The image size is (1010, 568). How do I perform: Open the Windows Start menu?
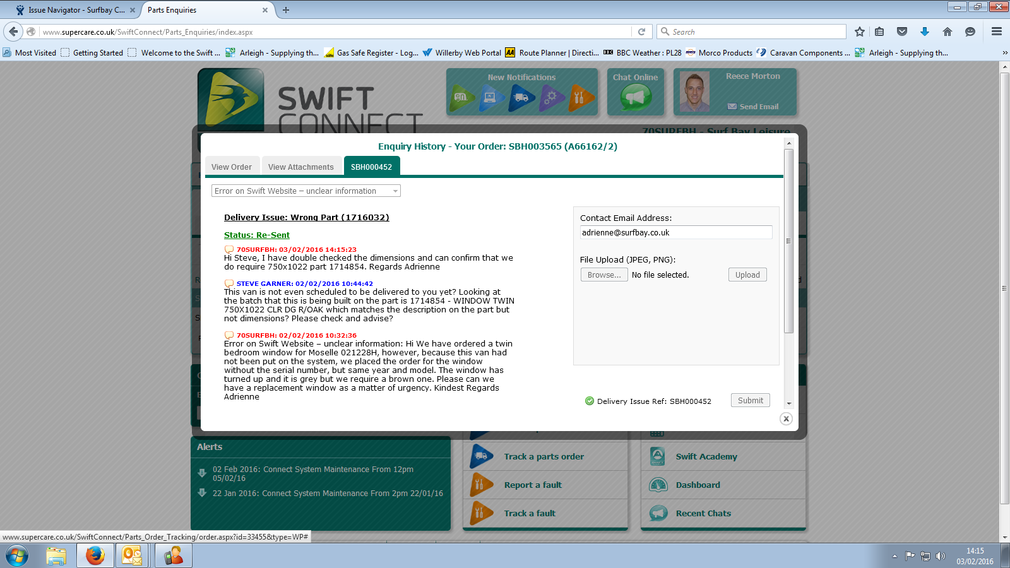[x=17, y=556]
